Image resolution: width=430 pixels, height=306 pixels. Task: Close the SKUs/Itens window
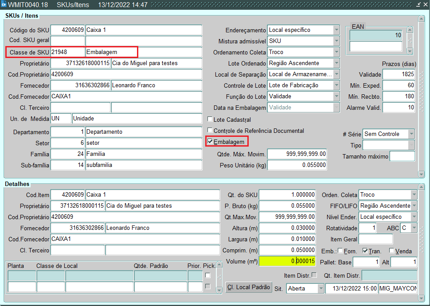pyautogui.click(x=425, y=5)
